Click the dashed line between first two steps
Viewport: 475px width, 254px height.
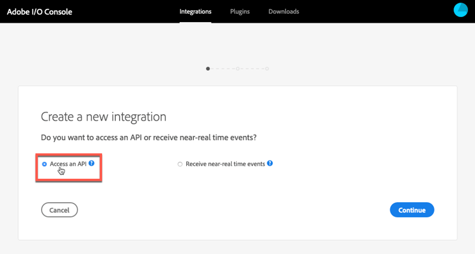[223, 69]
